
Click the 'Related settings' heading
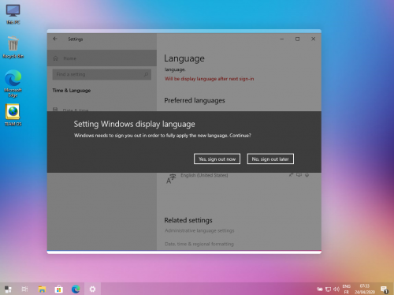(188, 220)
